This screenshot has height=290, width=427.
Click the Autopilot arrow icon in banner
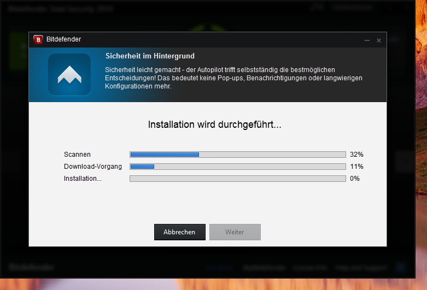click(69, 74)
